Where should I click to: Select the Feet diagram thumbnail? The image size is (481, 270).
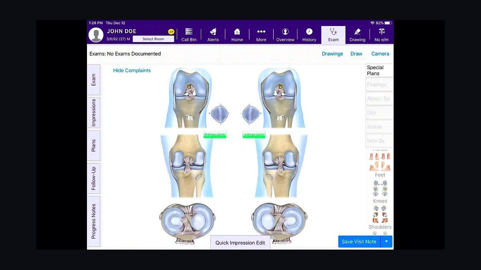[380, 162]
